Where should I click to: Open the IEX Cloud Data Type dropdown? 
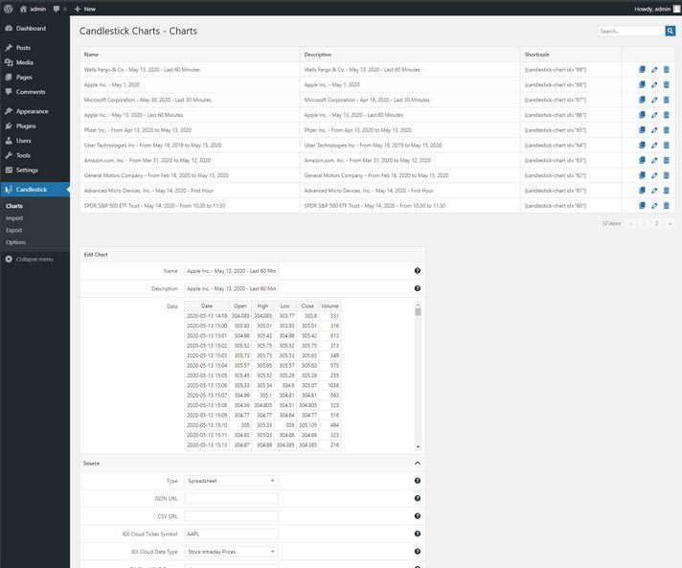point(231,552)
